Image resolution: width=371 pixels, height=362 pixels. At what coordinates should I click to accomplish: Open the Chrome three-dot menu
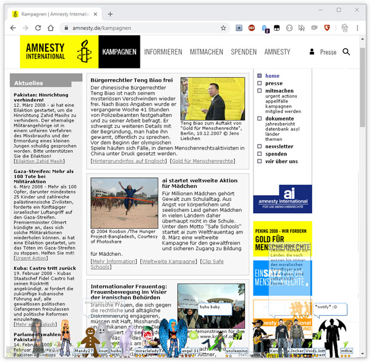point(357,28)
